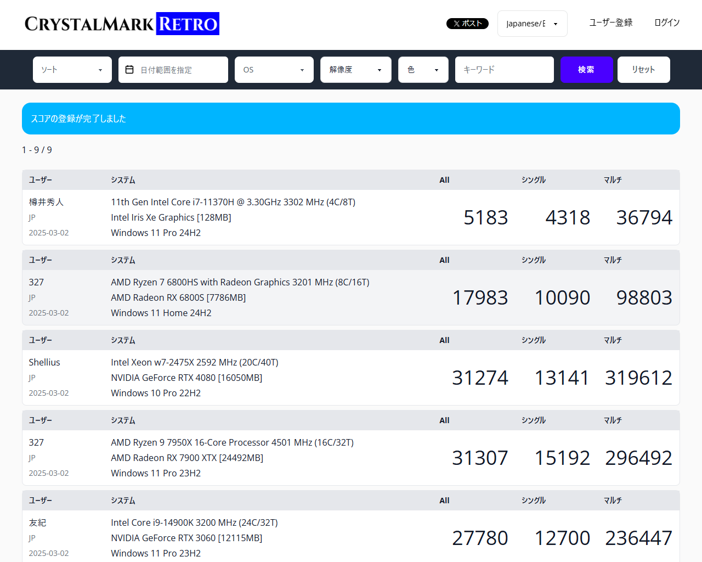Click the マルチ column header

click(x=613, y=179)
